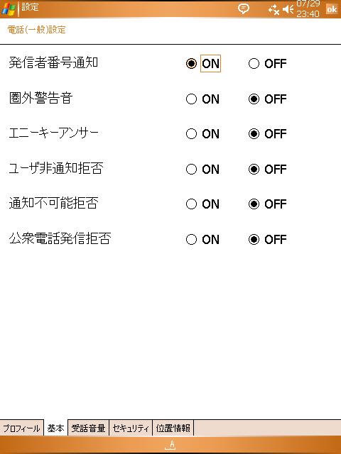Set 発信者番号通知 to OFF
The width and height of the screenshot is (341, 454).
(x=267, y=64)
